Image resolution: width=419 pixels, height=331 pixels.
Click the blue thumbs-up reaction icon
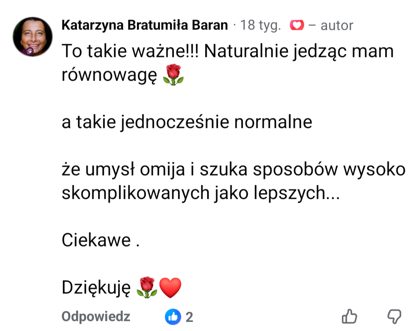pyautogui.click(x=173, y=317)
